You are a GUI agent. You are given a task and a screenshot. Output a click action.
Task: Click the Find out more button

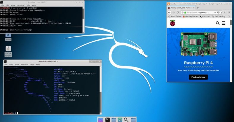[198, 77]
